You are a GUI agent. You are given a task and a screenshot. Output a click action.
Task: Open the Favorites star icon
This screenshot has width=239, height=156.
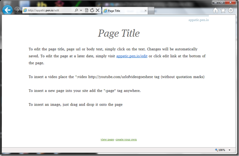[223, 10]
